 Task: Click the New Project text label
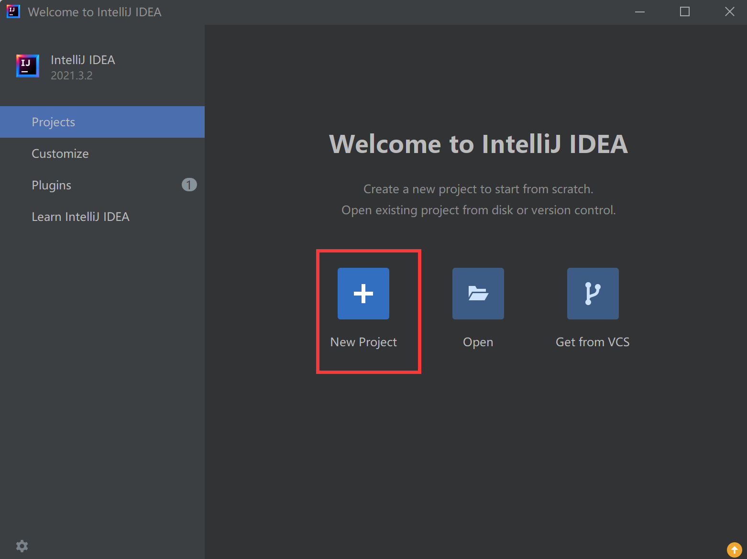coord(363,342)
